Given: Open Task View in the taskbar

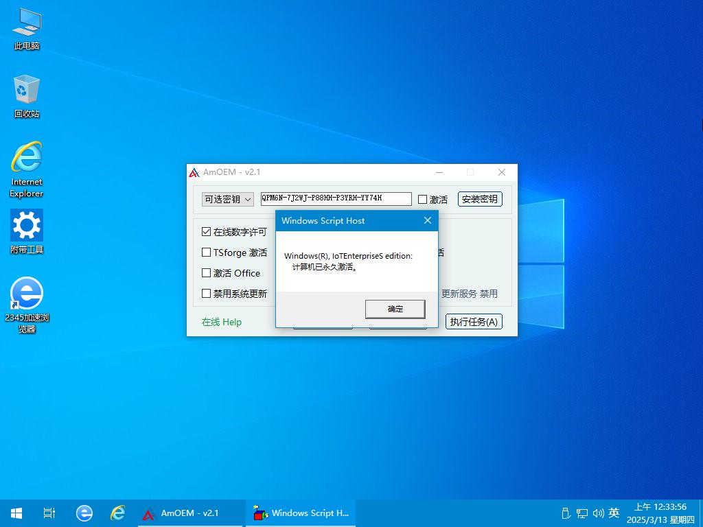Looking at the screenshot, I should [49, 513].
